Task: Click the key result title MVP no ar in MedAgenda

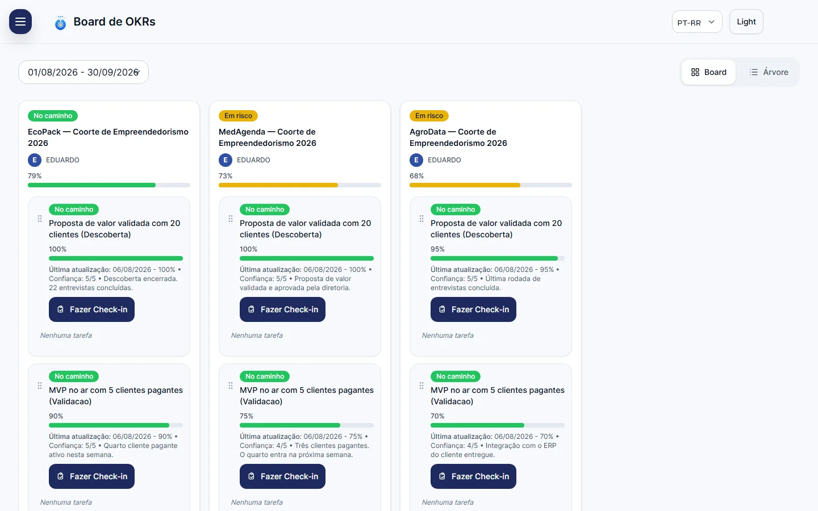Action: (307, 396)
